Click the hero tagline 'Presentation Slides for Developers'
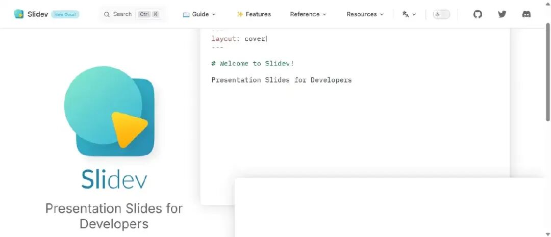This screenshot has height=237, width=551. pos(114,216)
